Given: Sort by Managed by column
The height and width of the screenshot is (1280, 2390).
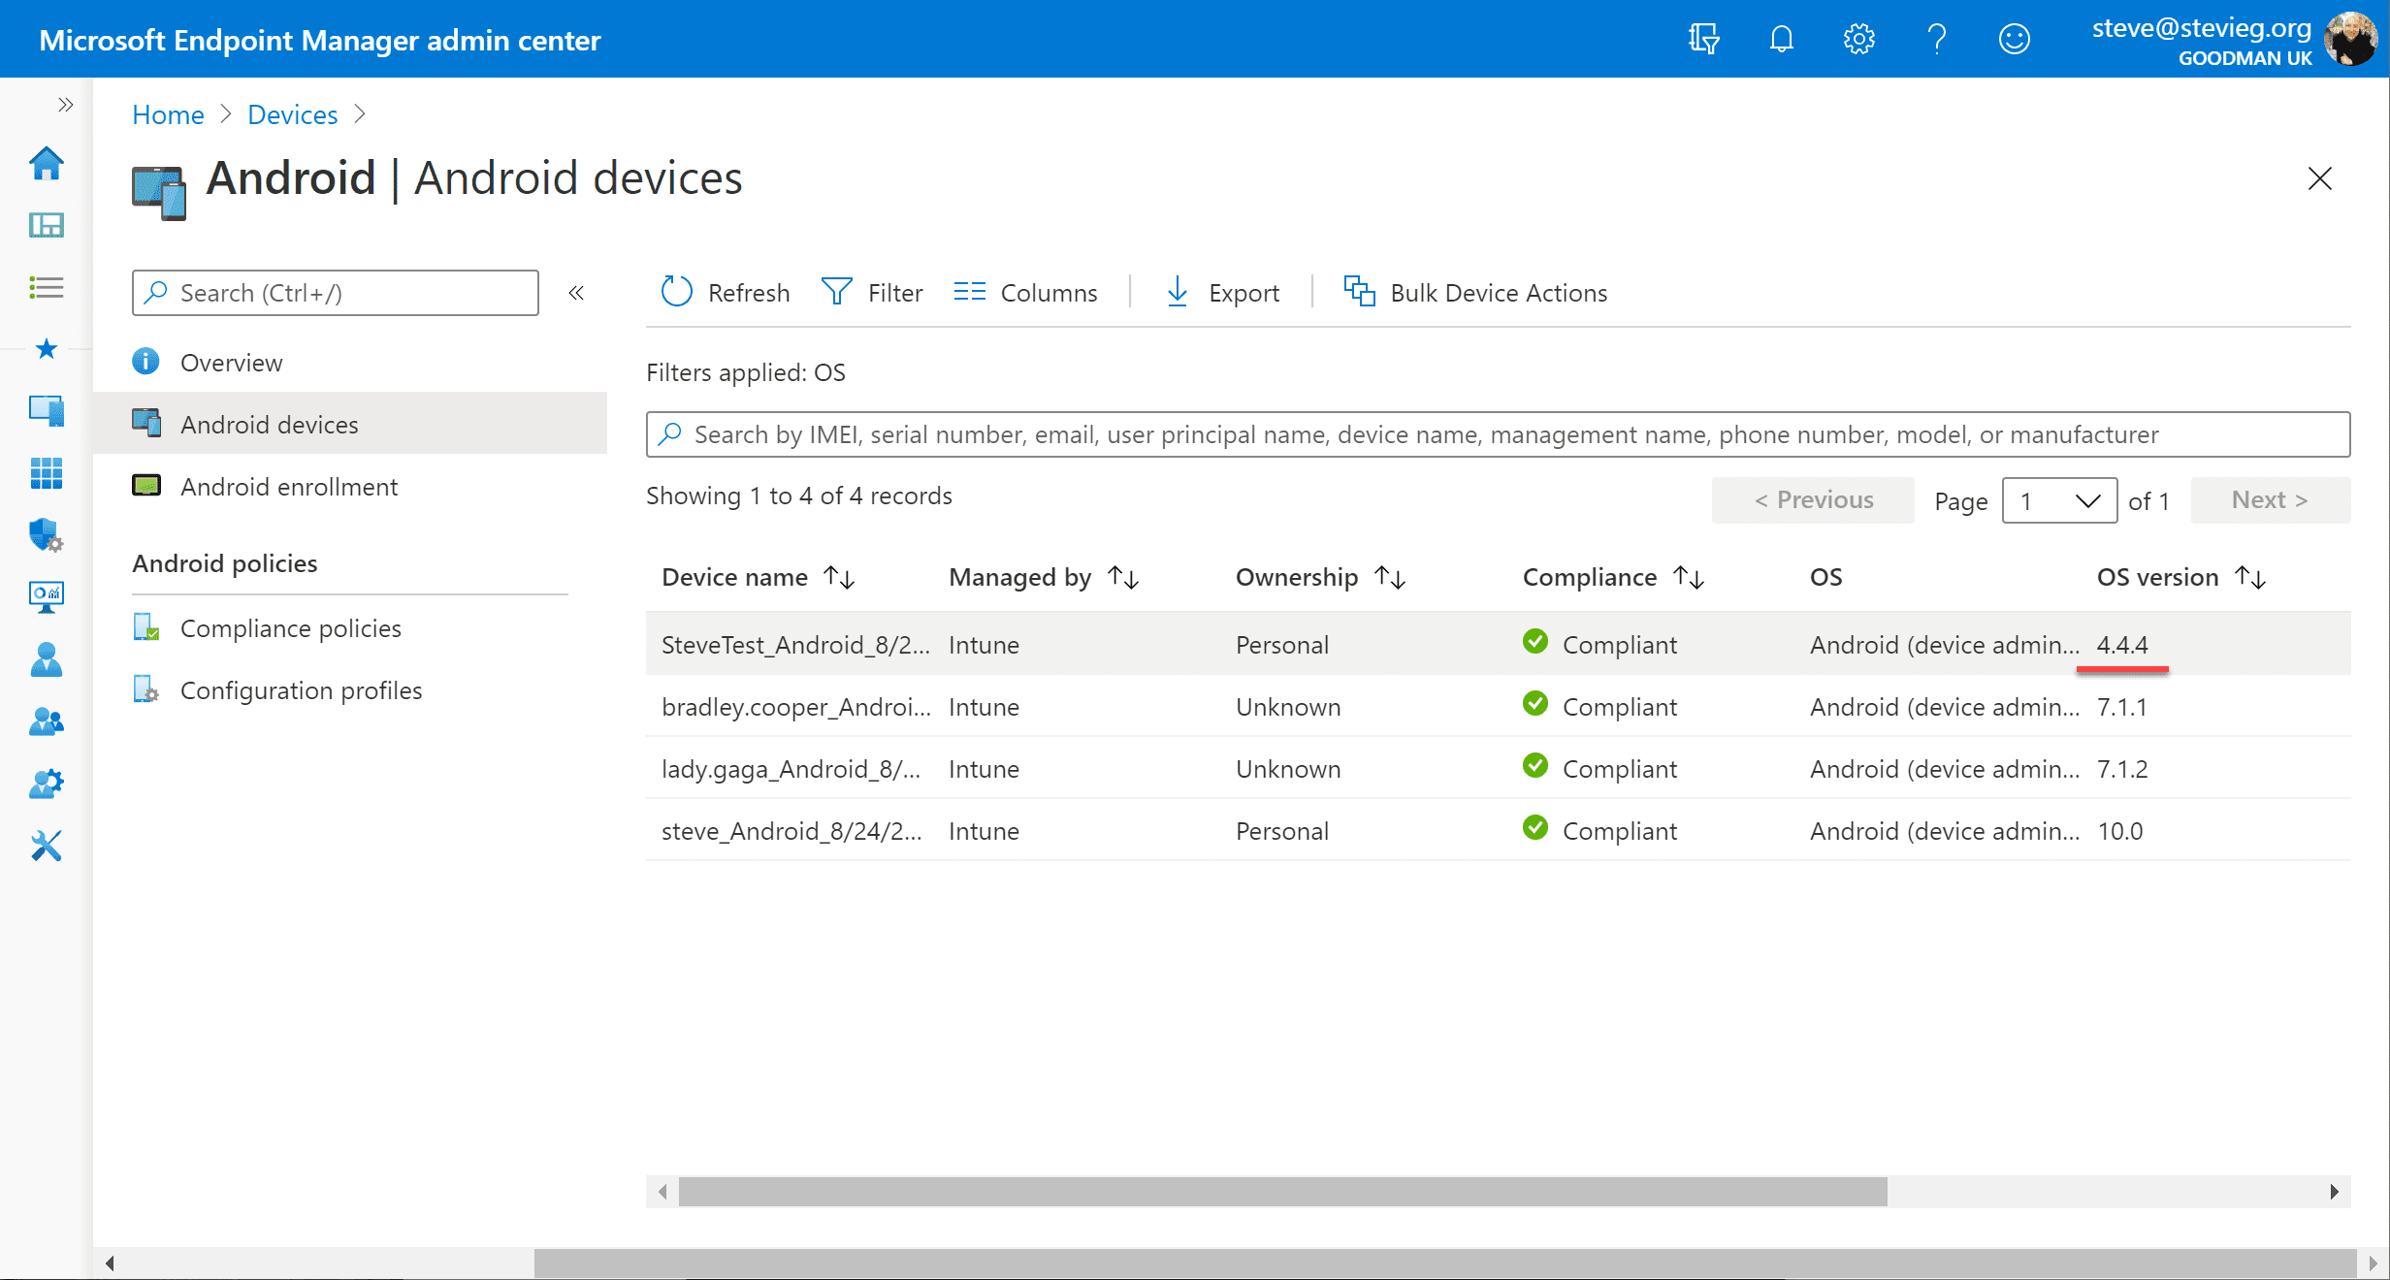Looking at the screenshot, I should 1044,578.
